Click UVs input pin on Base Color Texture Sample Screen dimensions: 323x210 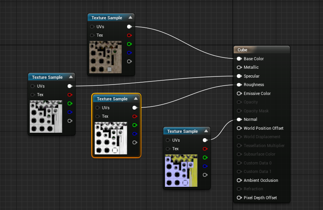[x=92, y=27]
